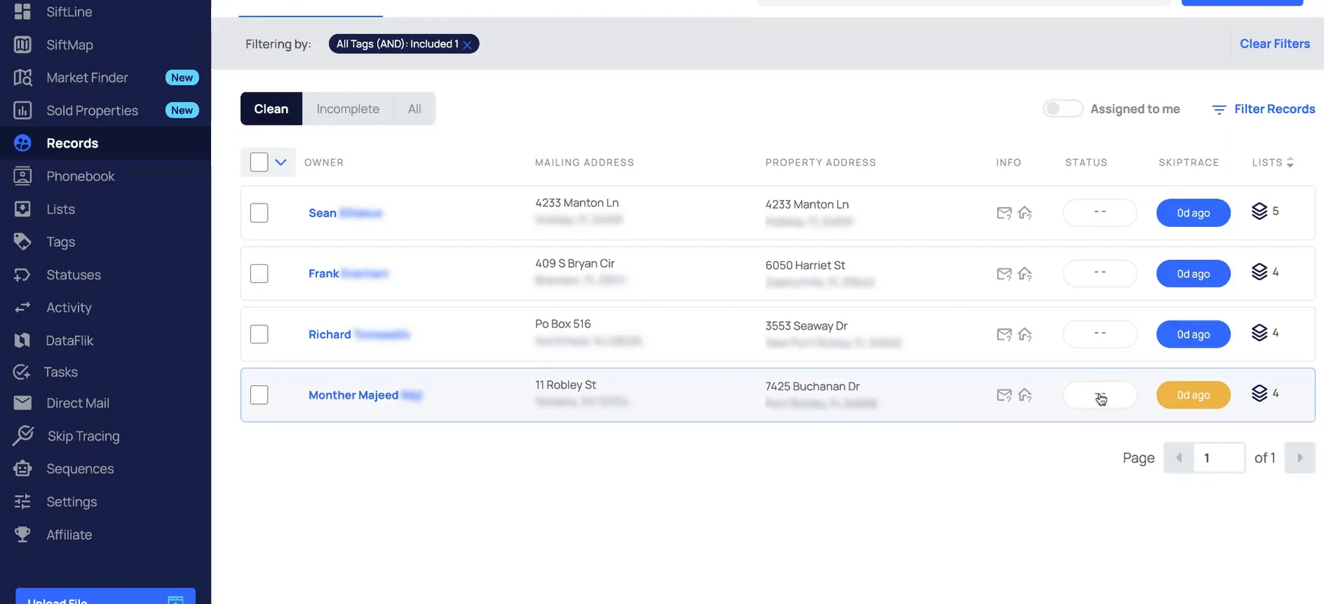Click the page number input field

(1219, 458)
